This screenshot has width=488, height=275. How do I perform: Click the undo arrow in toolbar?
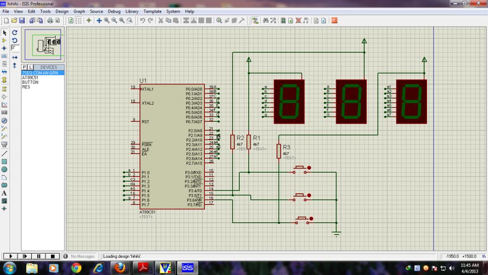[142, 20]
